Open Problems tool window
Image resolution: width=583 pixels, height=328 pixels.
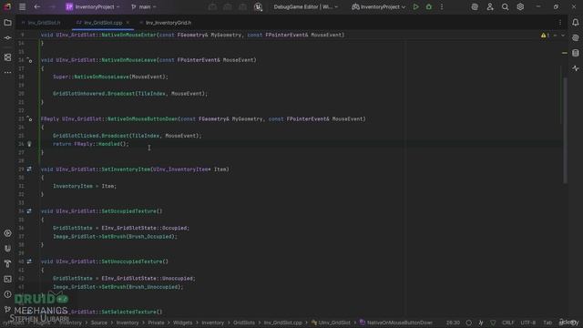[x=7, y=294]
